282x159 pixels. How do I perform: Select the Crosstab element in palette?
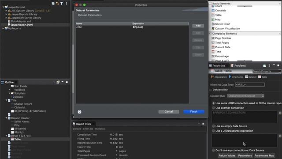tap(220, 11)
